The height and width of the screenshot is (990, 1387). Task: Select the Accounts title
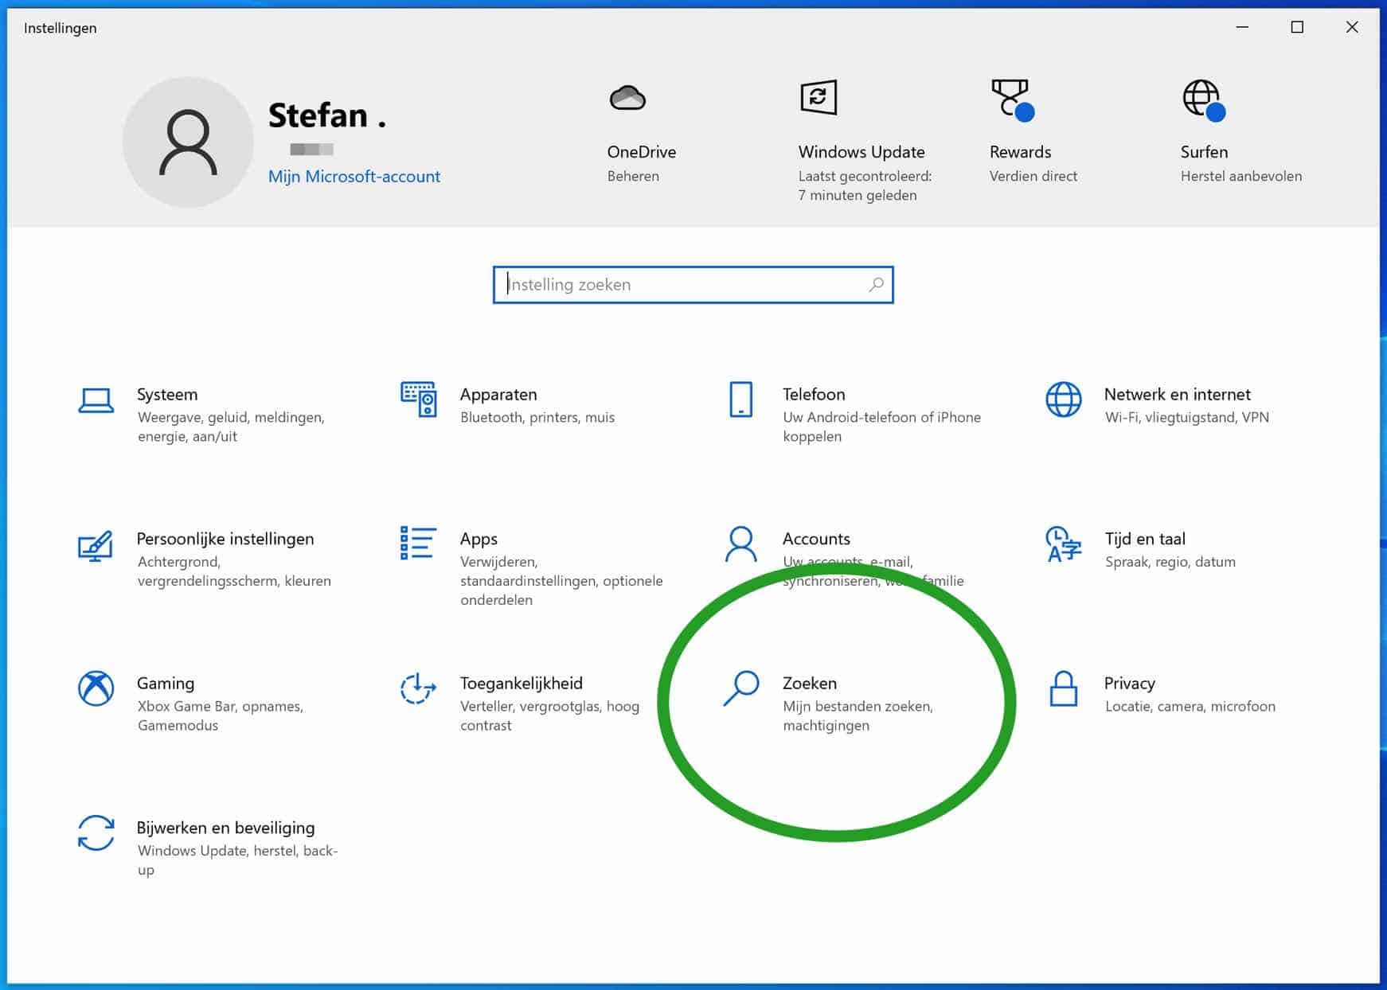[x=816, y=539]
